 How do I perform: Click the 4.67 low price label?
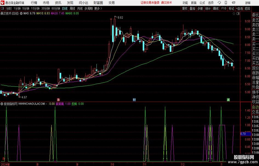24,97
